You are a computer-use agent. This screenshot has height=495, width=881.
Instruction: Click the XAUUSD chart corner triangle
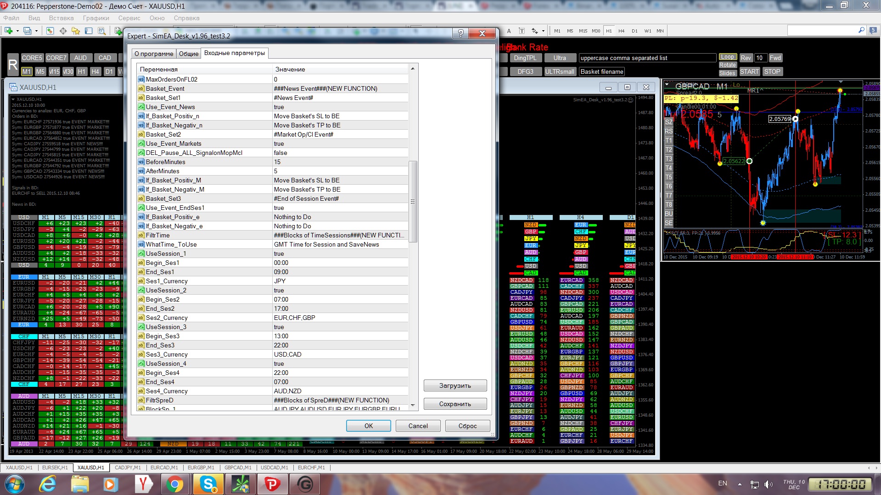13,99
